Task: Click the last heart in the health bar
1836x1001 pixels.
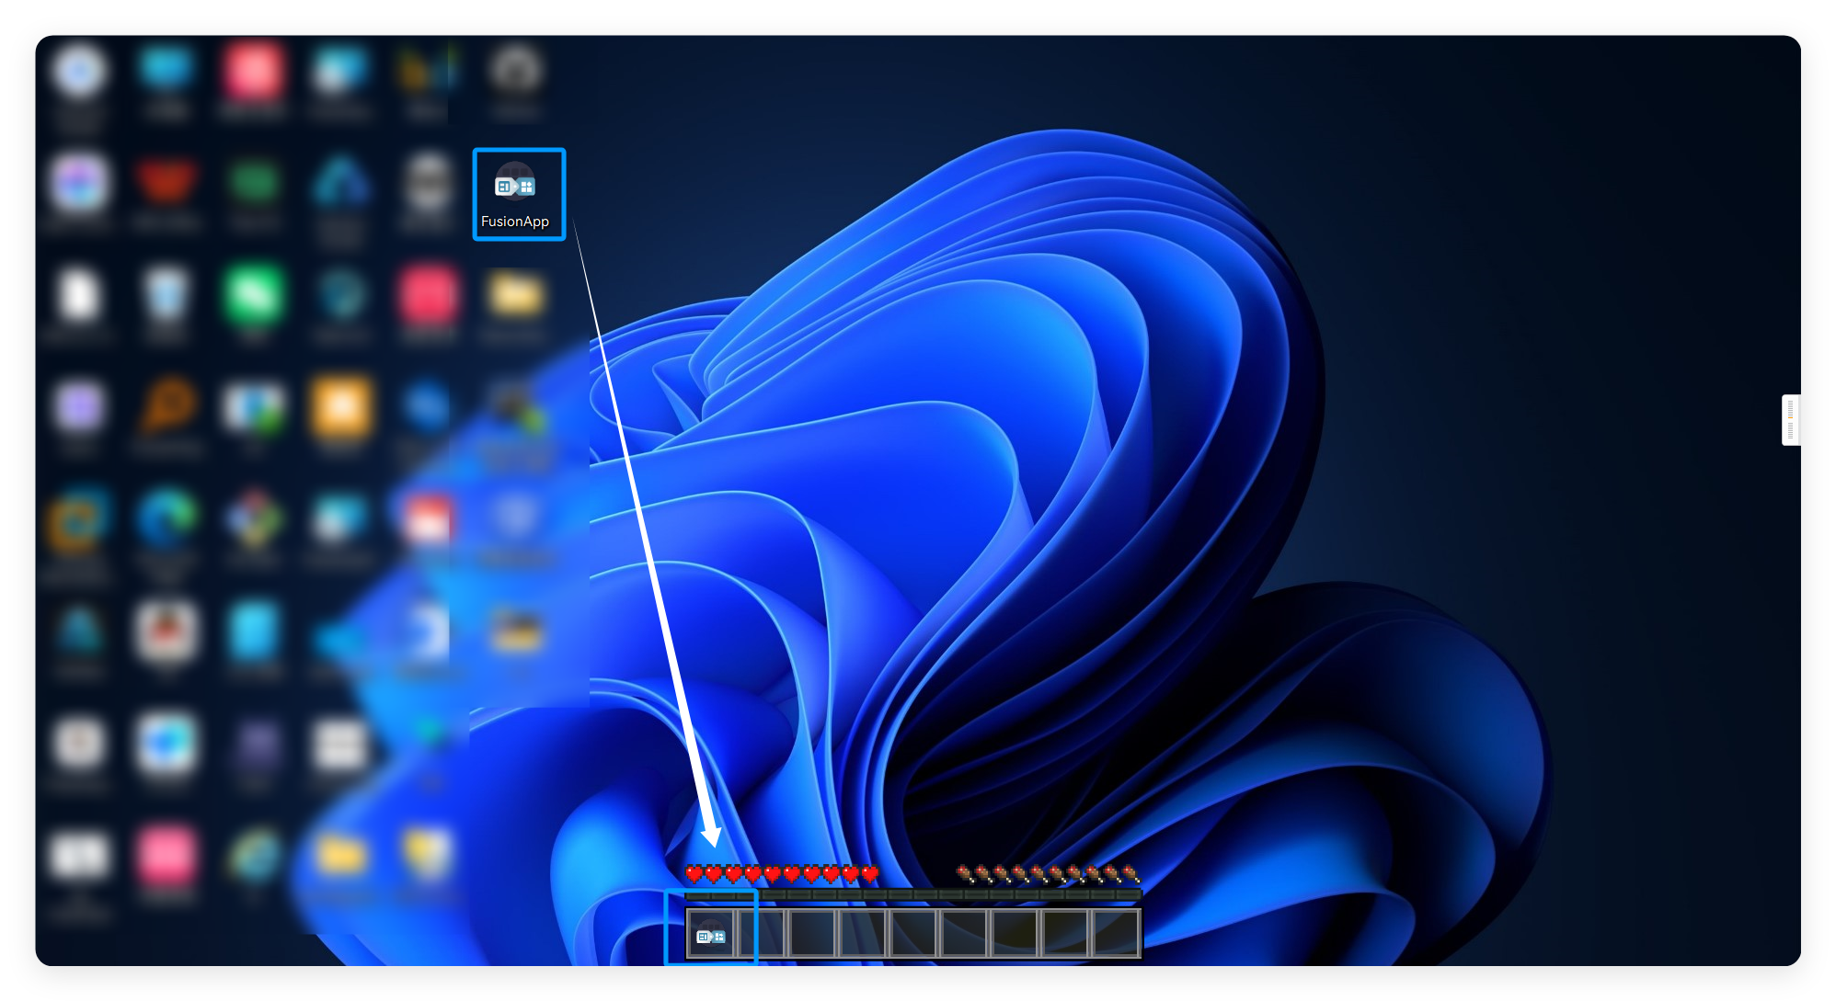Action: (869, 873)
